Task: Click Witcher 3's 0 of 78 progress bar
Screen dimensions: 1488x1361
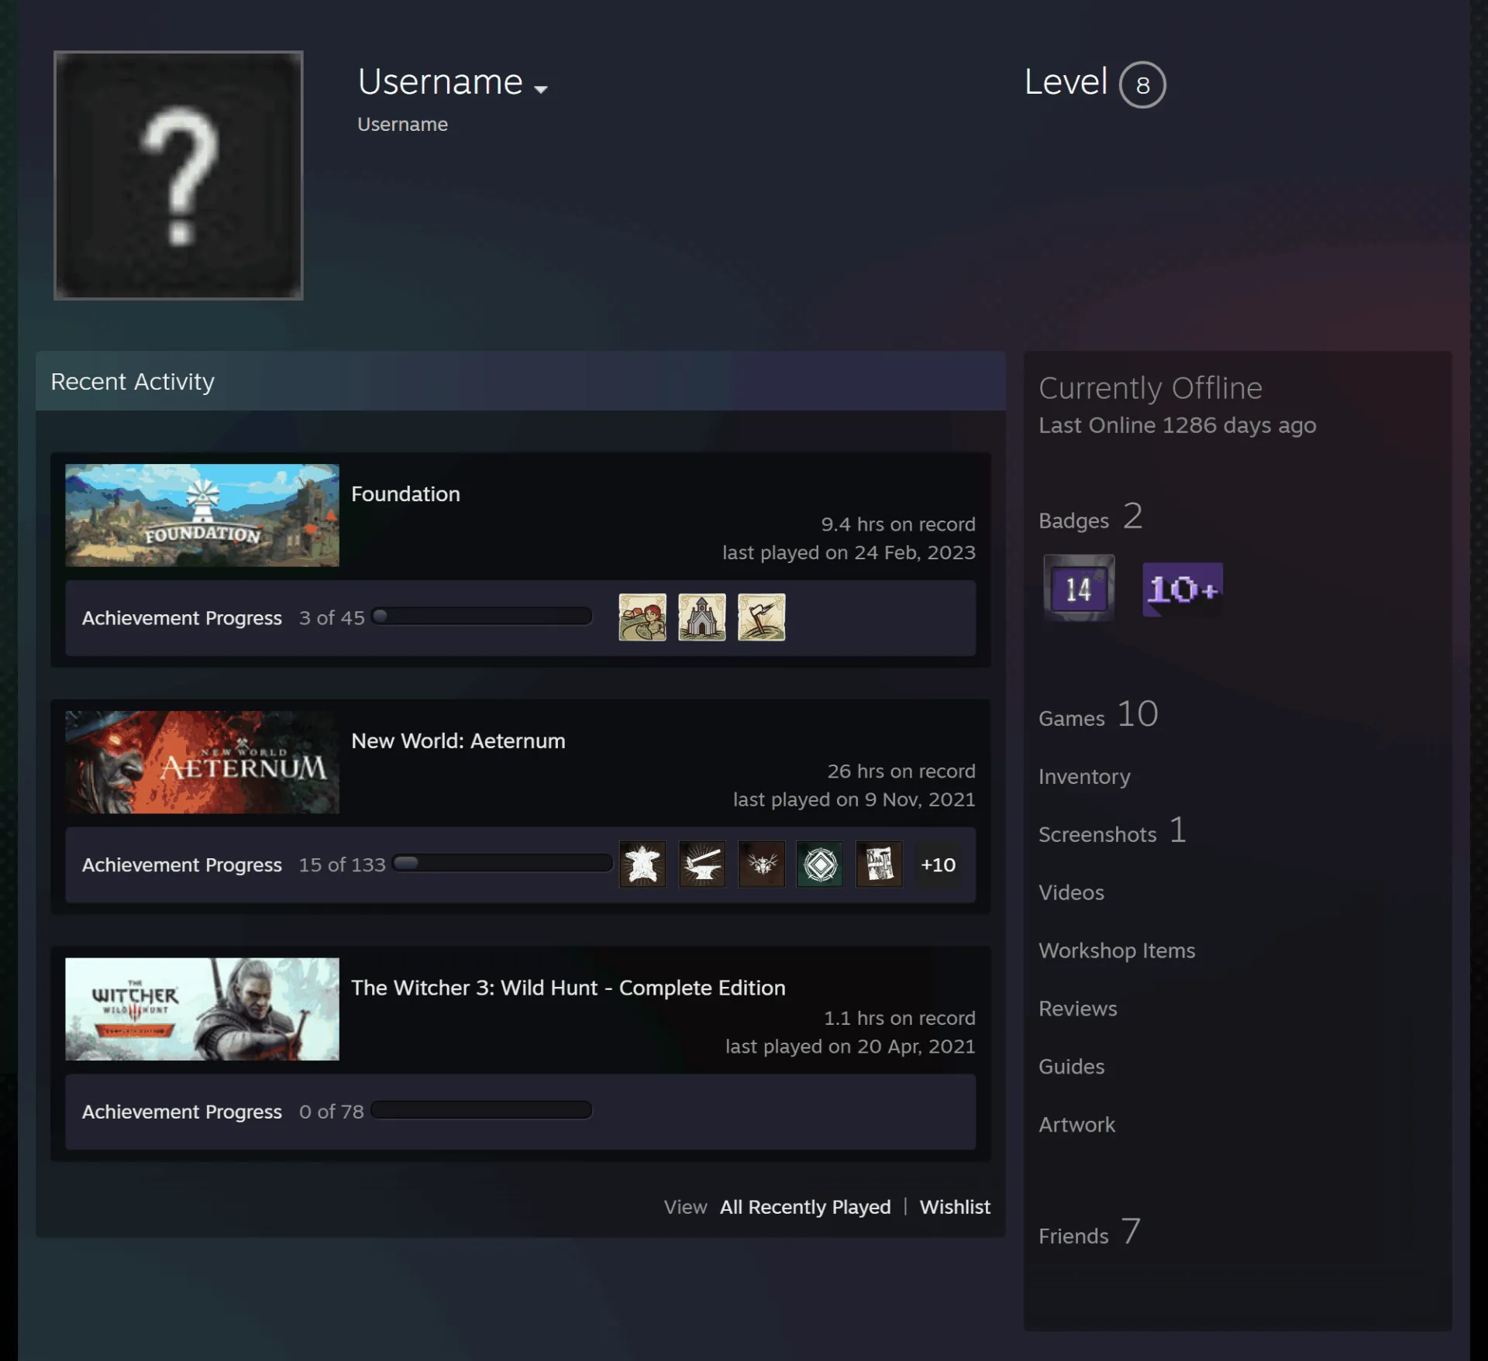Action: click(x=481, y=1110)
